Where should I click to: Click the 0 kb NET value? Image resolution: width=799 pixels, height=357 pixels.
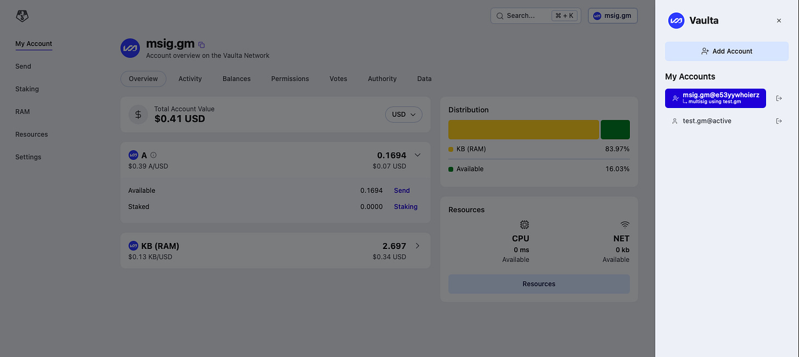[622, 250]
